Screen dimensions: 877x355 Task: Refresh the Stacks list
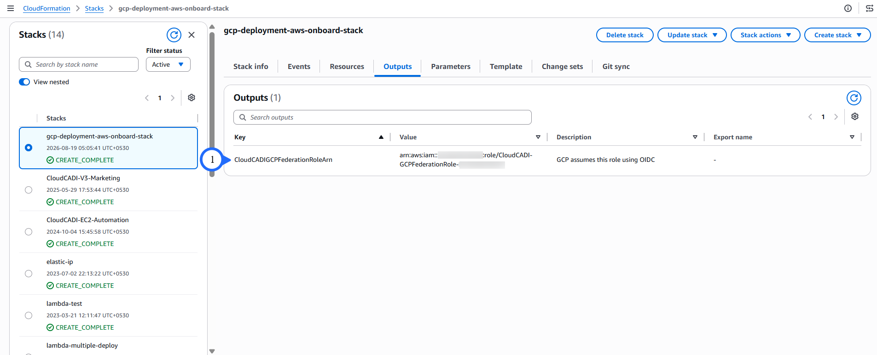pyautogui.click(x=174, y=35)
